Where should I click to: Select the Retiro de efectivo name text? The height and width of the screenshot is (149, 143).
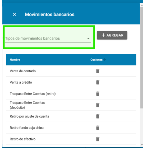23,139
